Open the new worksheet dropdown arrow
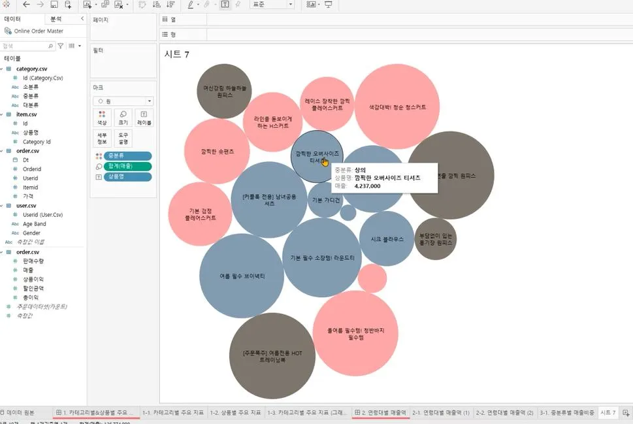The width and height of the screenshot is (633, 424). (x=95, y=5)
